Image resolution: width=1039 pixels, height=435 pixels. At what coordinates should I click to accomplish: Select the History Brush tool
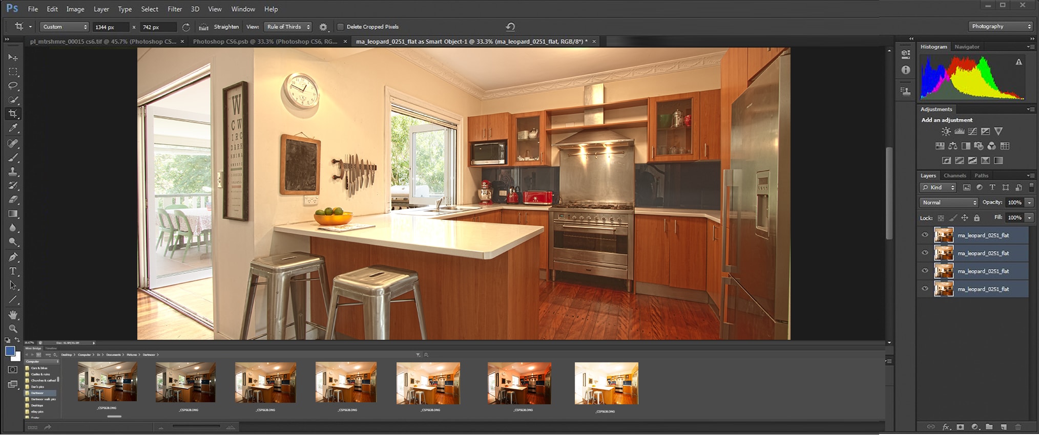point(13,186)
